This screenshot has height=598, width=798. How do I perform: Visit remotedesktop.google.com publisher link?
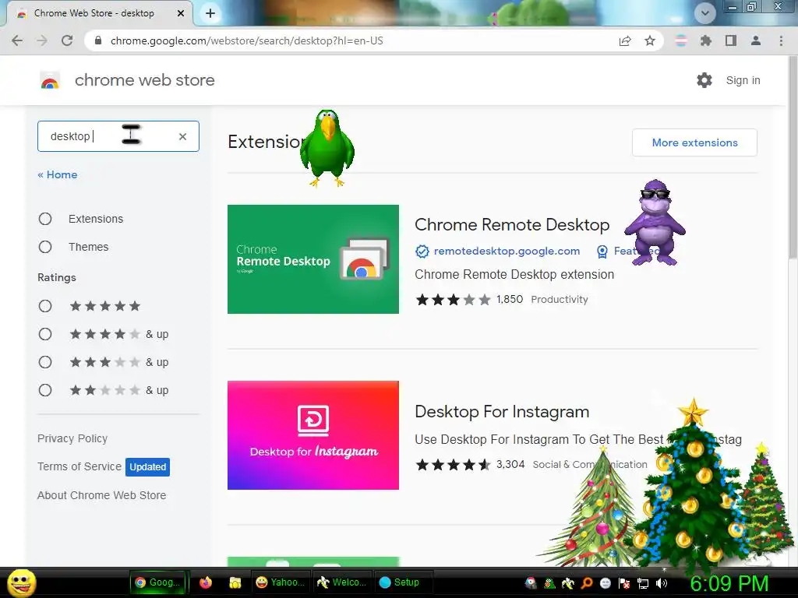(x=507, y=252)
